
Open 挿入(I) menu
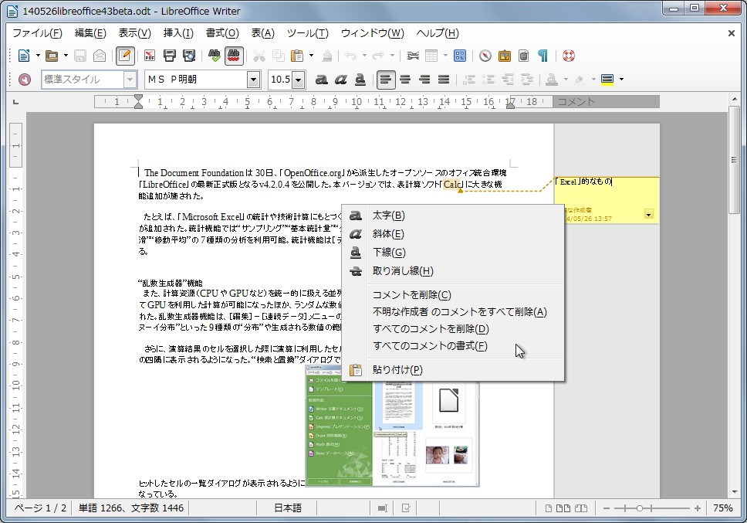(x=178, y=33)
